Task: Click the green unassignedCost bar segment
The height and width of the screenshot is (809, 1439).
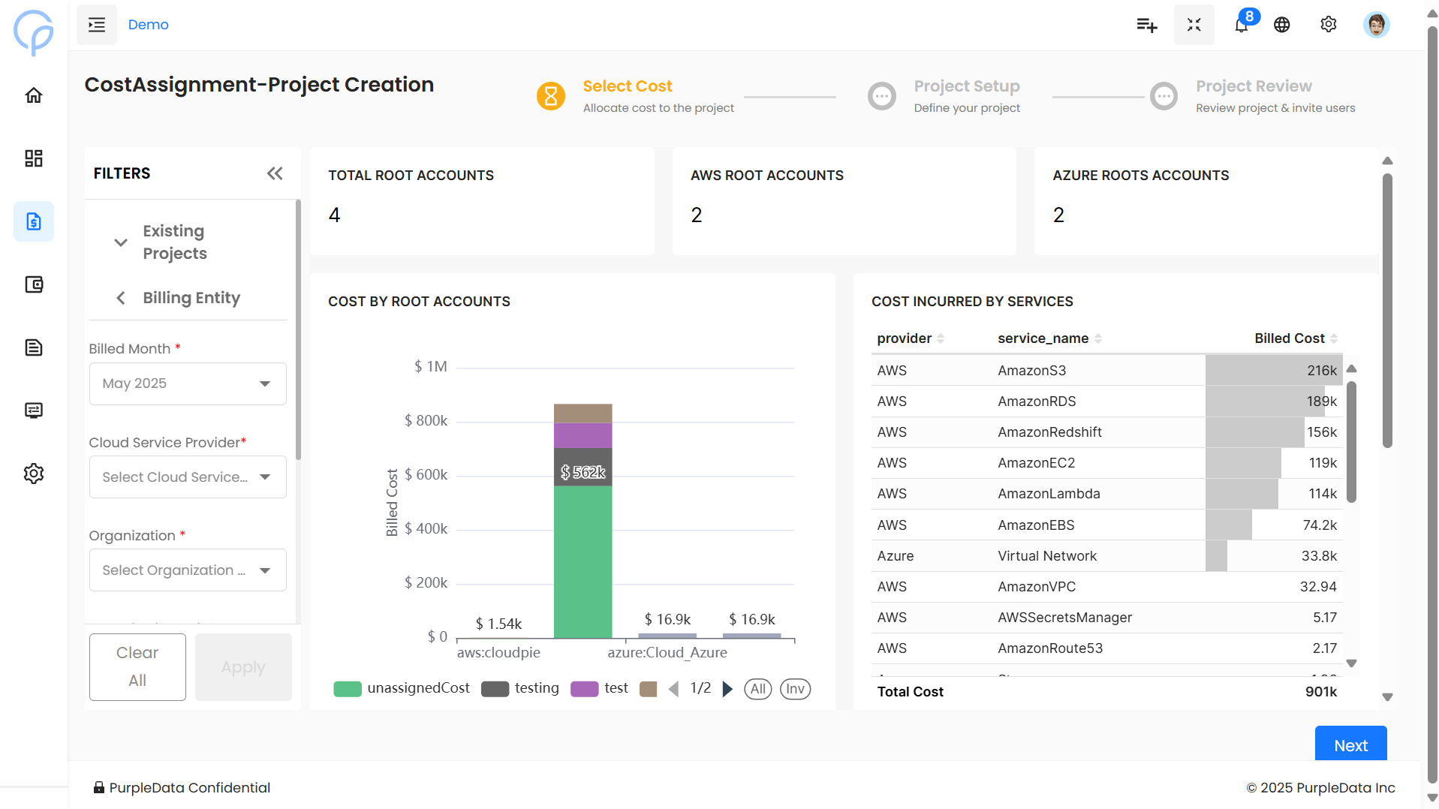Action: pos(583,561)
